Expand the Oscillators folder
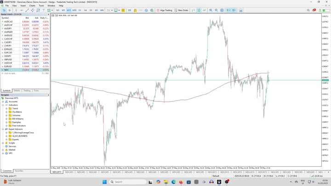 tap(6, 112)
